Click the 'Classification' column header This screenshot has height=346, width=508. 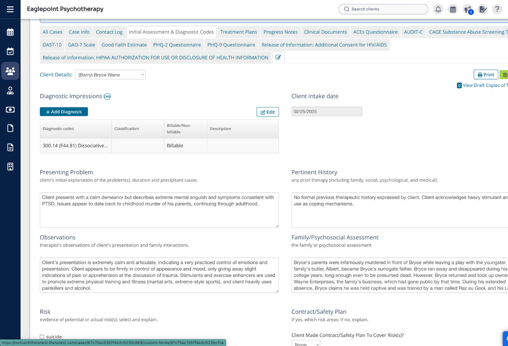tap(138, 129)
